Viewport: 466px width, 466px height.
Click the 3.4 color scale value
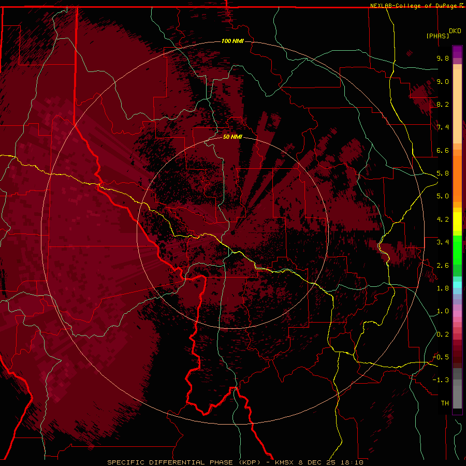pyautogui.click(x=443, y=242)
